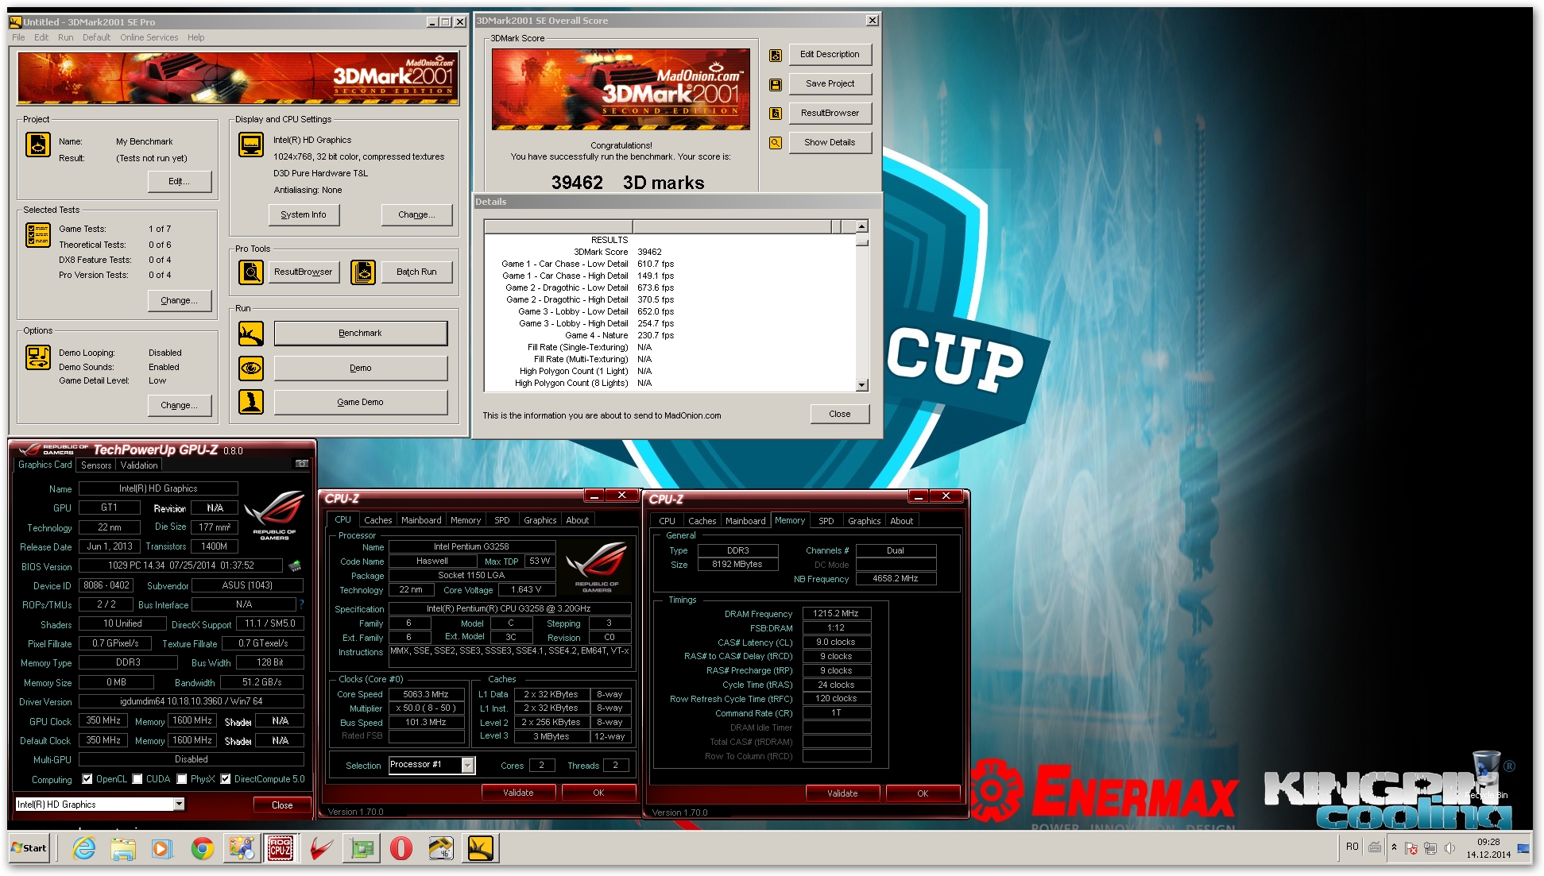Click the Start button
The height and width of the screenshot is (876, 1544).
click(x=29, y=848)
